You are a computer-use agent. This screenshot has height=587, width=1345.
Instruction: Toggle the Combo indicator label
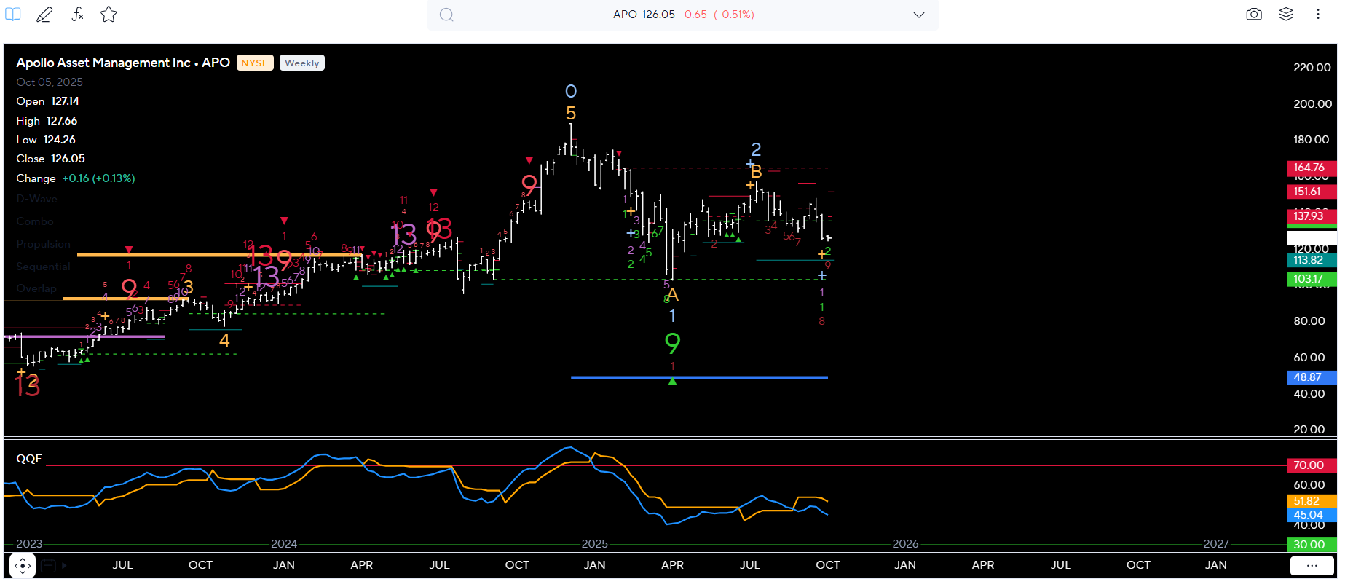[x=35, y=221]
